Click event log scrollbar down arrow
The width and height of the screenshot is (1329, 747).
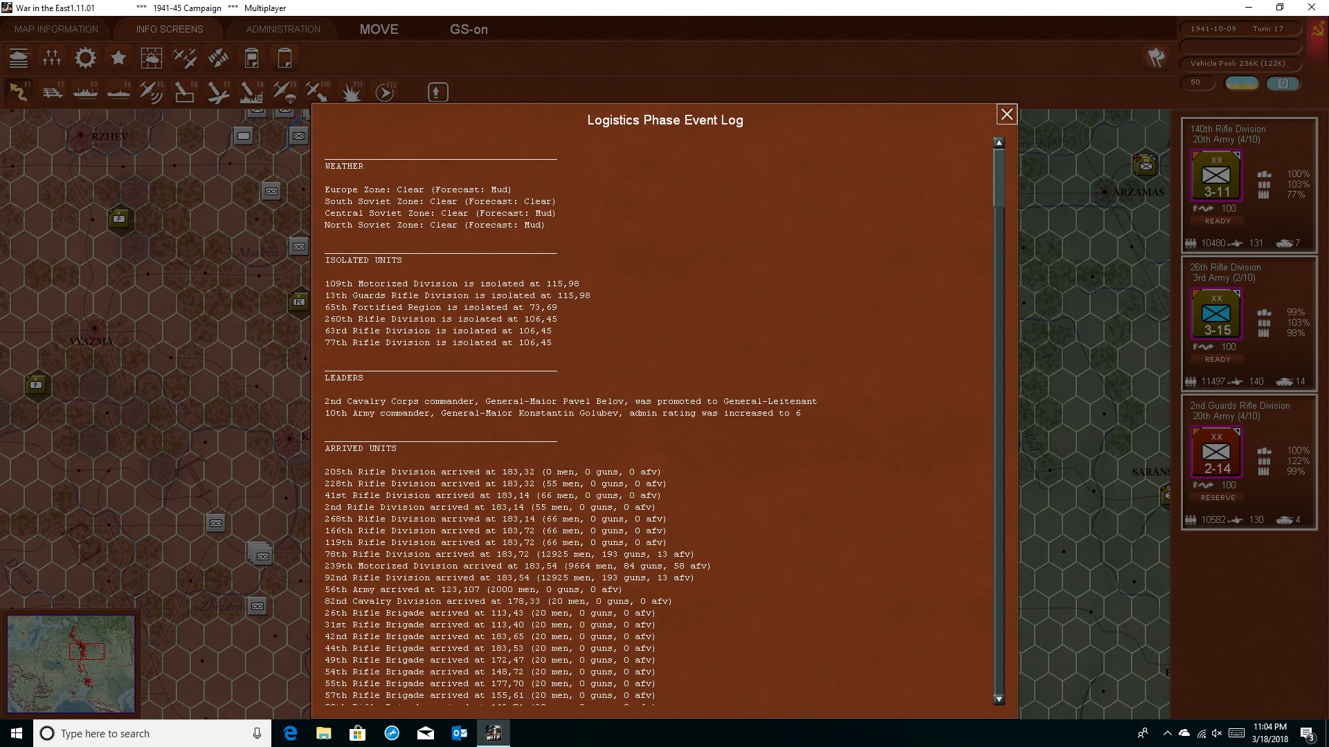(x=999, y=699)
